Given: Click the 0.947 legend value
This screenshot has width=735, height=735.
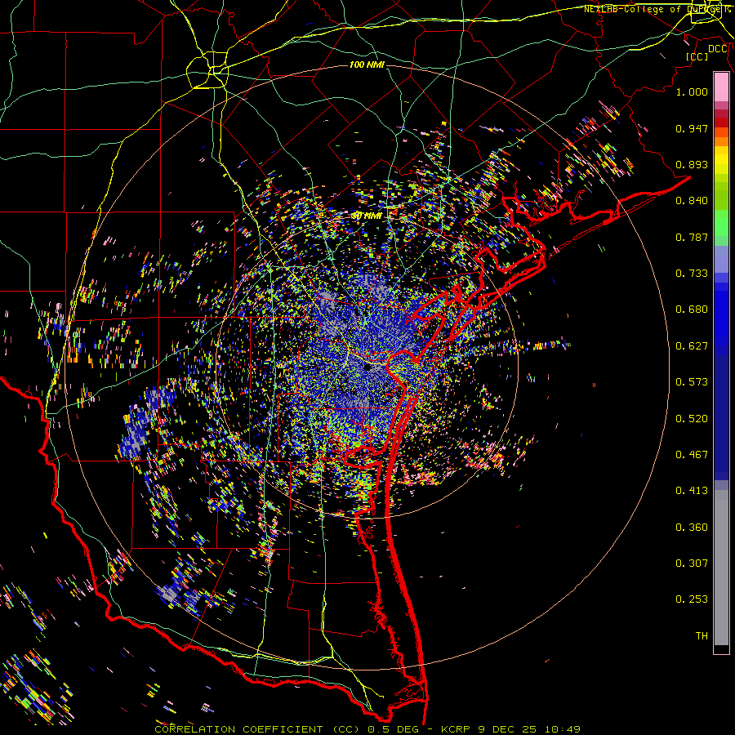Looking at the screenshot, I should coord(692,128).
